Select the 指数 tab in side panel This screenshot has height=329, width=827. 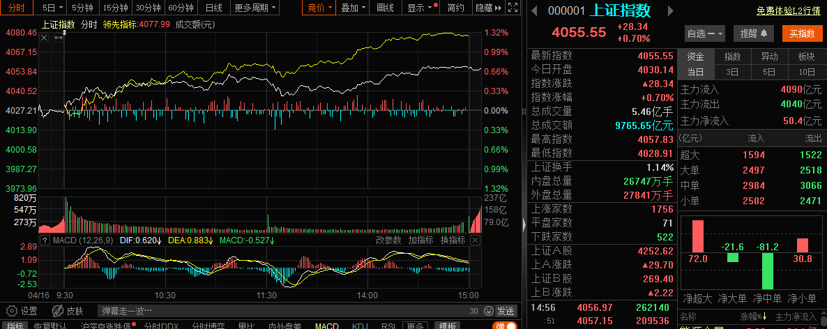733,56
